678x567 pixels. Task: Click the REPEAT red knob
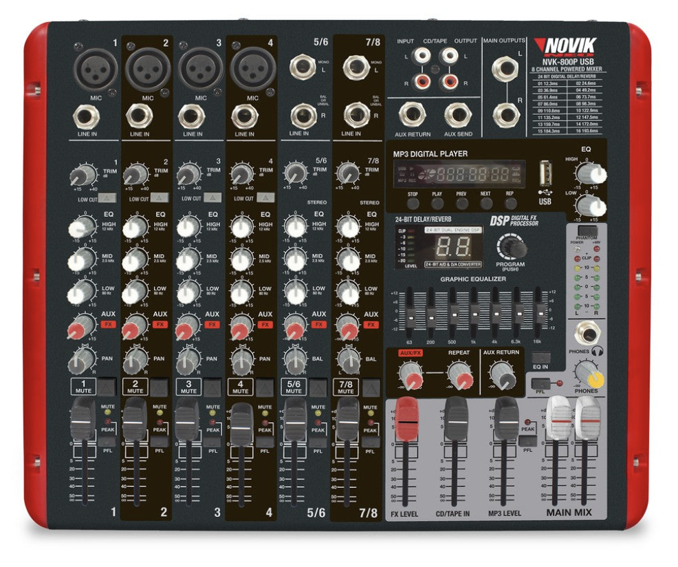[461, 375]
